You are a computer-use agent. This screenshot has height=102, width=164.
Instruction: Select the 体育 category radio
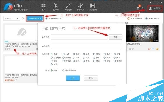(115, 54)
